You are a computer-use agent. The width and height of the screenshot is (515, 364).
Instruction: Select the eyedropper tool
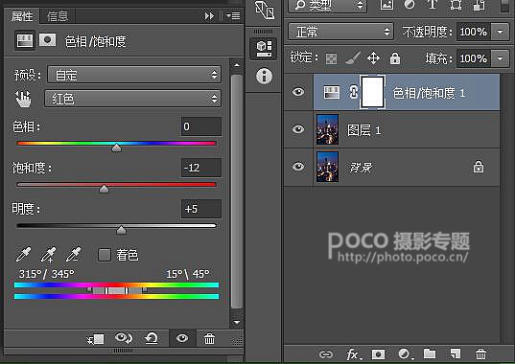click(23, 255)
